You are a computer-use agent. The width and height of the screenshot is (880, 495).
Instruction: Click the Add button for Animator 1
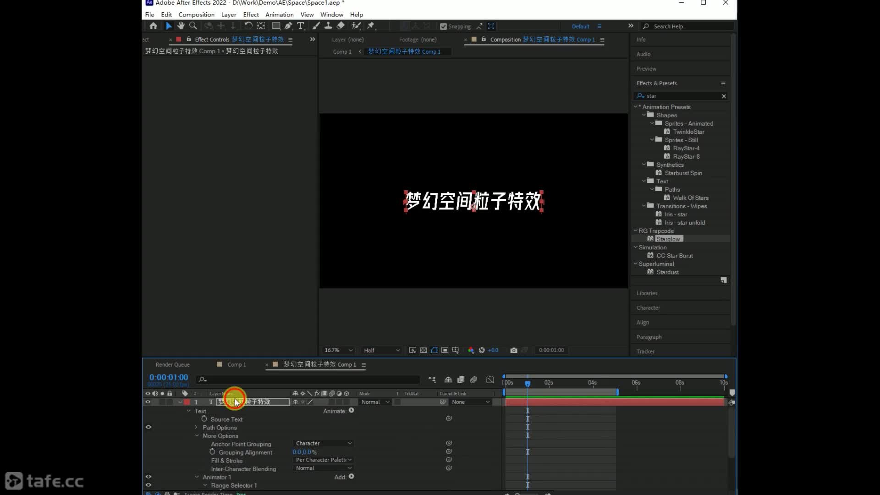click(352, 477)
